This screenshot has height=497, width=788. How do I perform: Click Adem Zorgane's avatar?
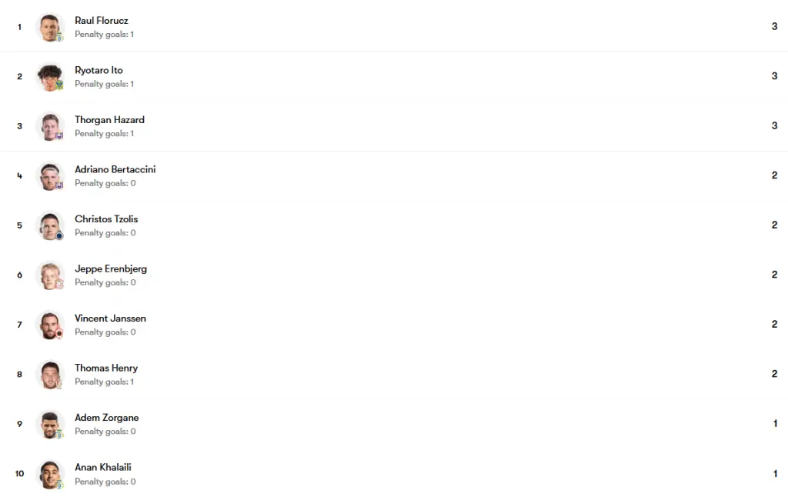coord(50,424)
